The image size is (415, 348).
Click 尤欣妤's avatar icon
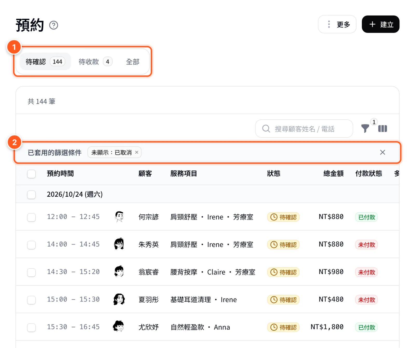pos(119,327)
